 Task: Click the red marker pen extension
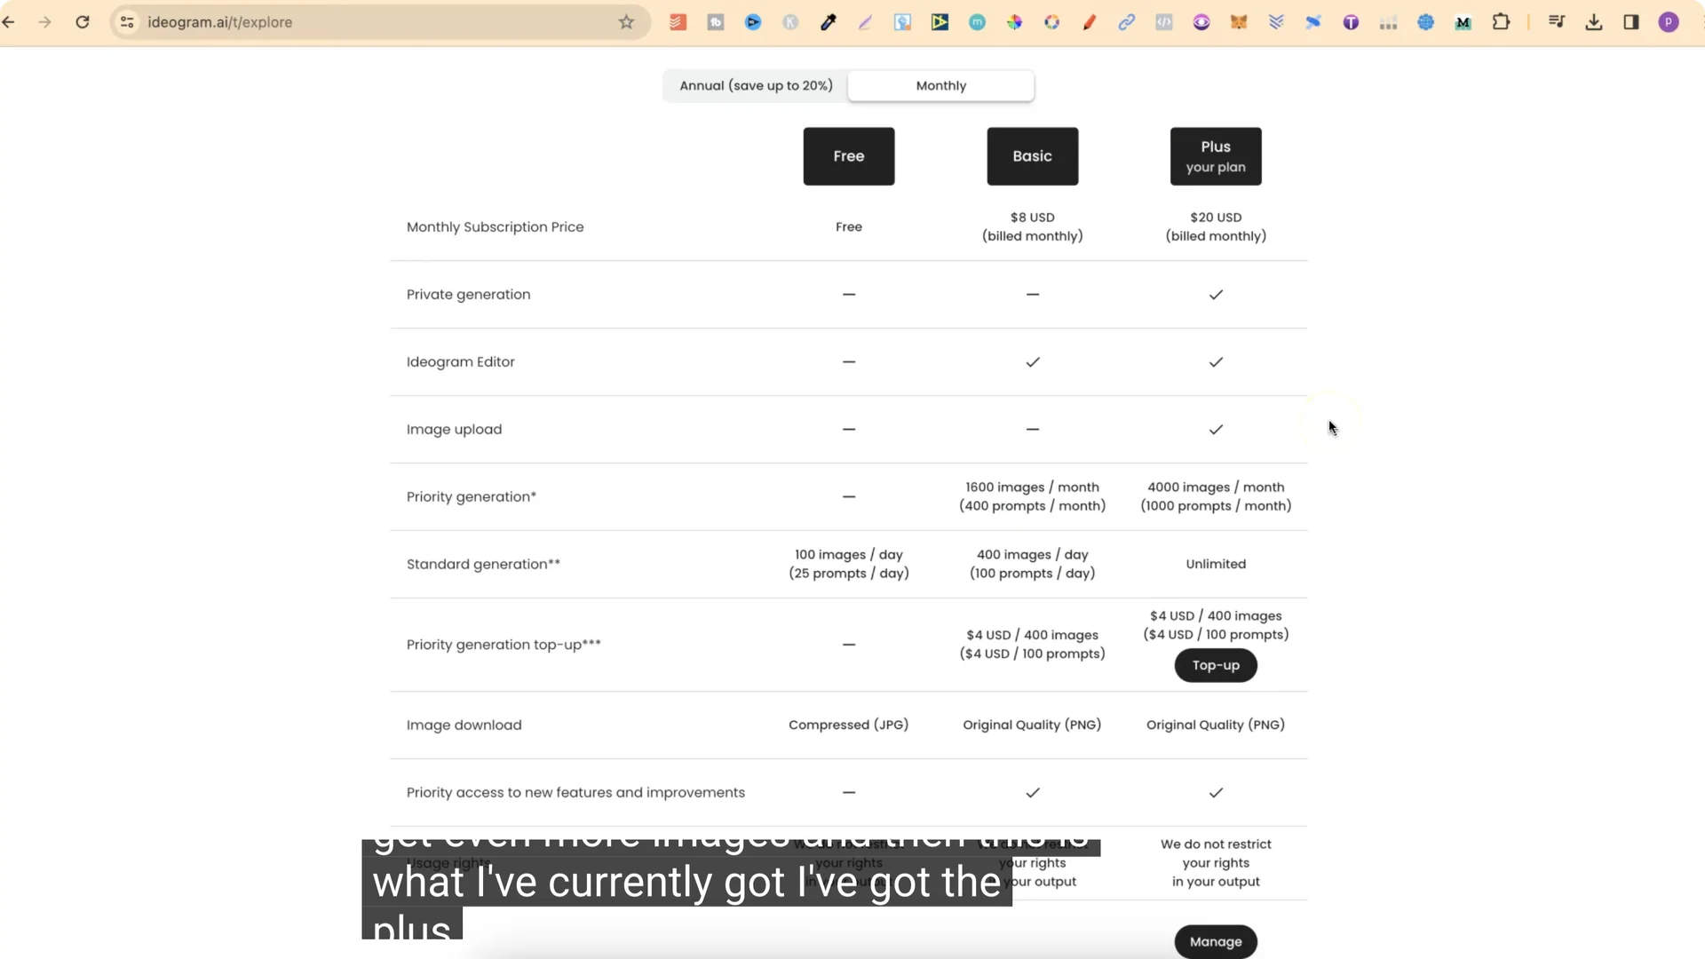click(1090, 22)
